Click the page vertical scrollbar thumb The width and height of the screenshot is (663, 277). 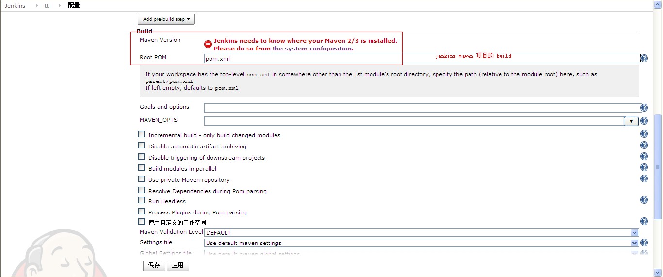pos(658,167)
